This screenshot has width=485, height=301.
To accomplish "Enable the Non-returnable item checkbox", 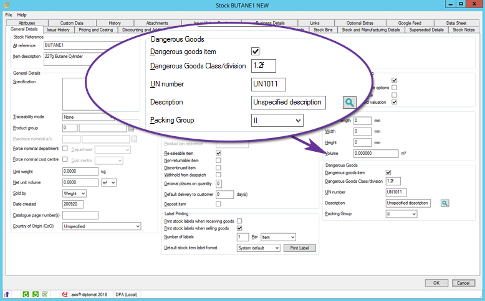I will click(x=218, y=160).
